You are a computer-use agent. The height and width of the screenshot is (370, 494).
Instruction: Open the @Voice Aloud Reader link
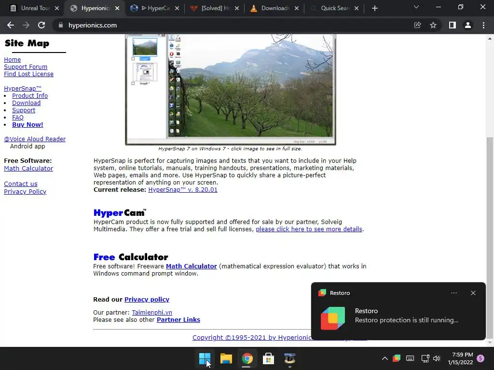[x=35, y=139]
